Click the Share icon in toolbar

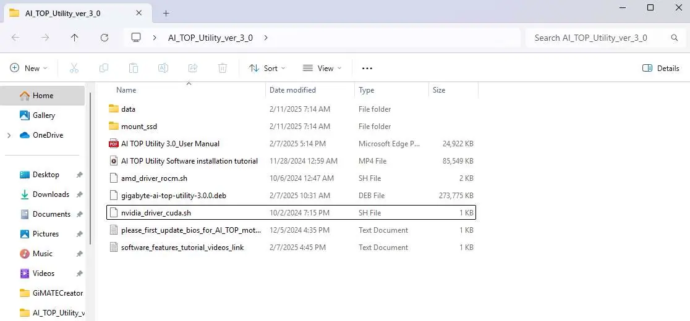(x=193, y=68)
